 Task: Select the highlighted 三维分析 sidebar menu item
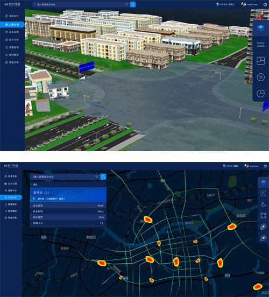12,24
